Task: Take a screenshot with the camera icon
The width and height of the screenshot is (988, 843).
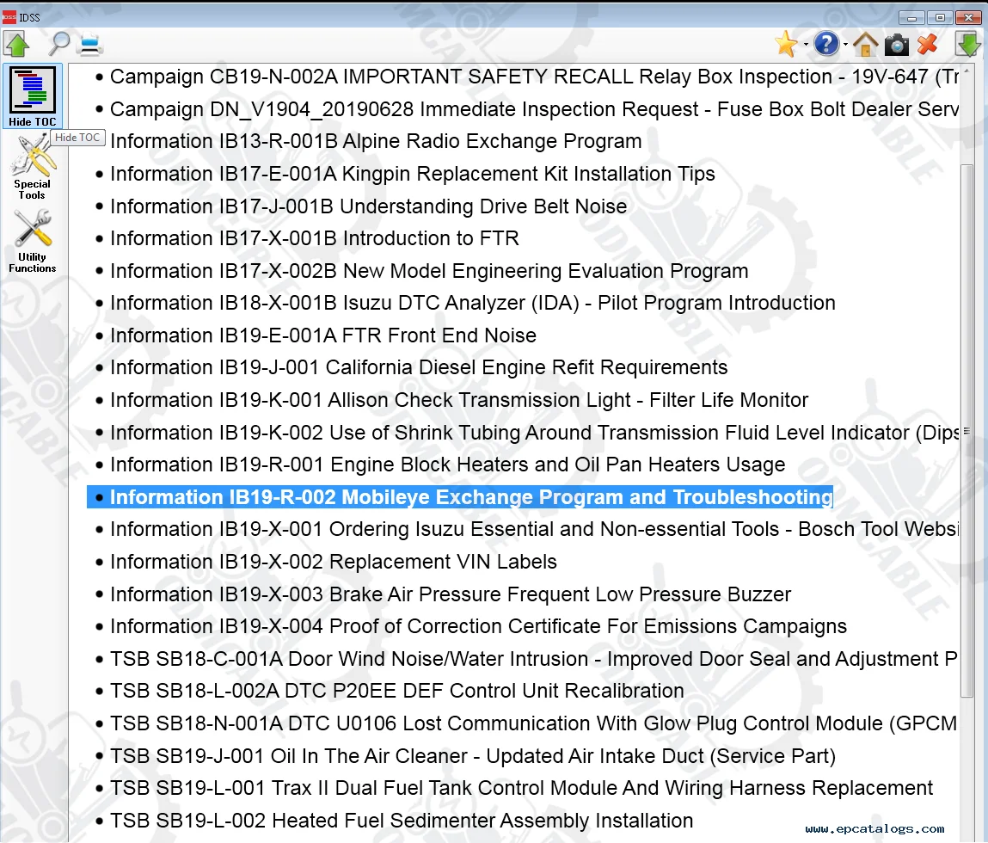Action: (x=896, y=44)
